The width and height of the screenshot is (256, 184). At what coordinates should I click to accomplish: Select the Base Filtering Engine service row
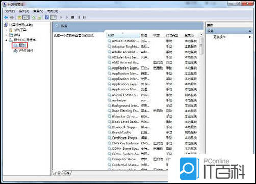pos(152,111)
